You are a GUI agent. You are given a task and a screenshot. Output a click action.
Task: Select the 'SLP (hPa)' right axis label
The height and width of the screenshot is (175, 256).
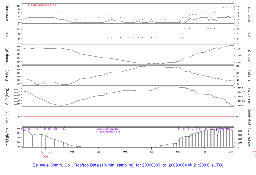pyautogui.click(x=249, y=96)
